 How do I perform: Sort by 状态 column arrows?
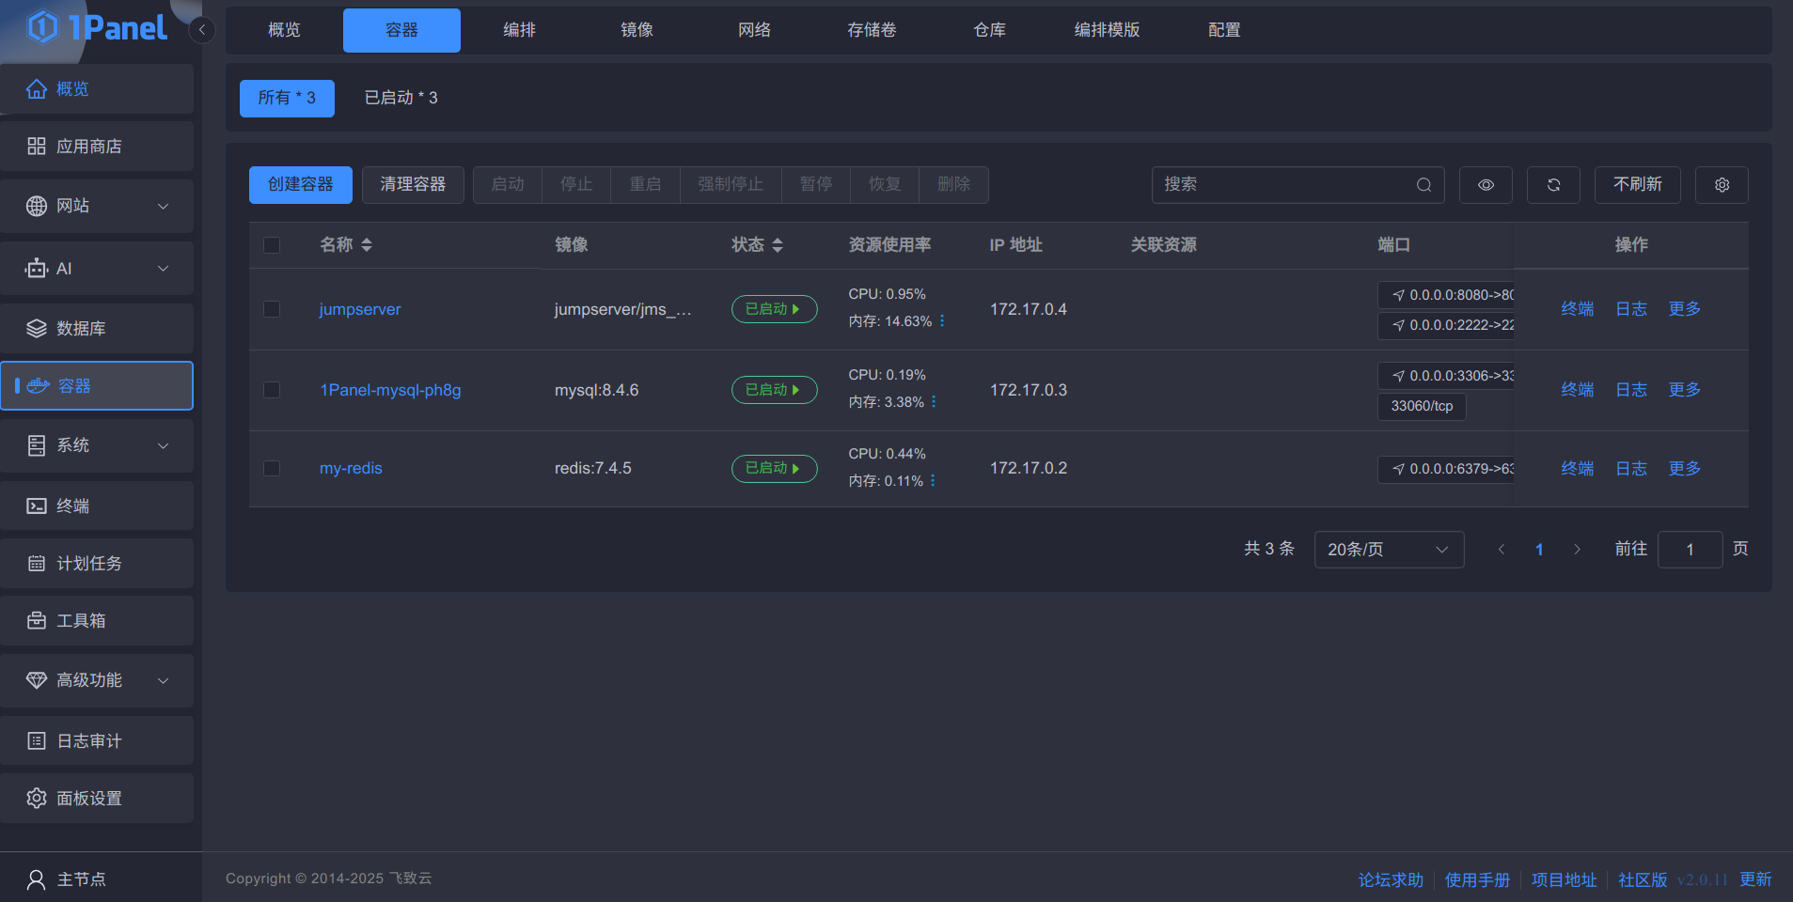pos(778,245)
